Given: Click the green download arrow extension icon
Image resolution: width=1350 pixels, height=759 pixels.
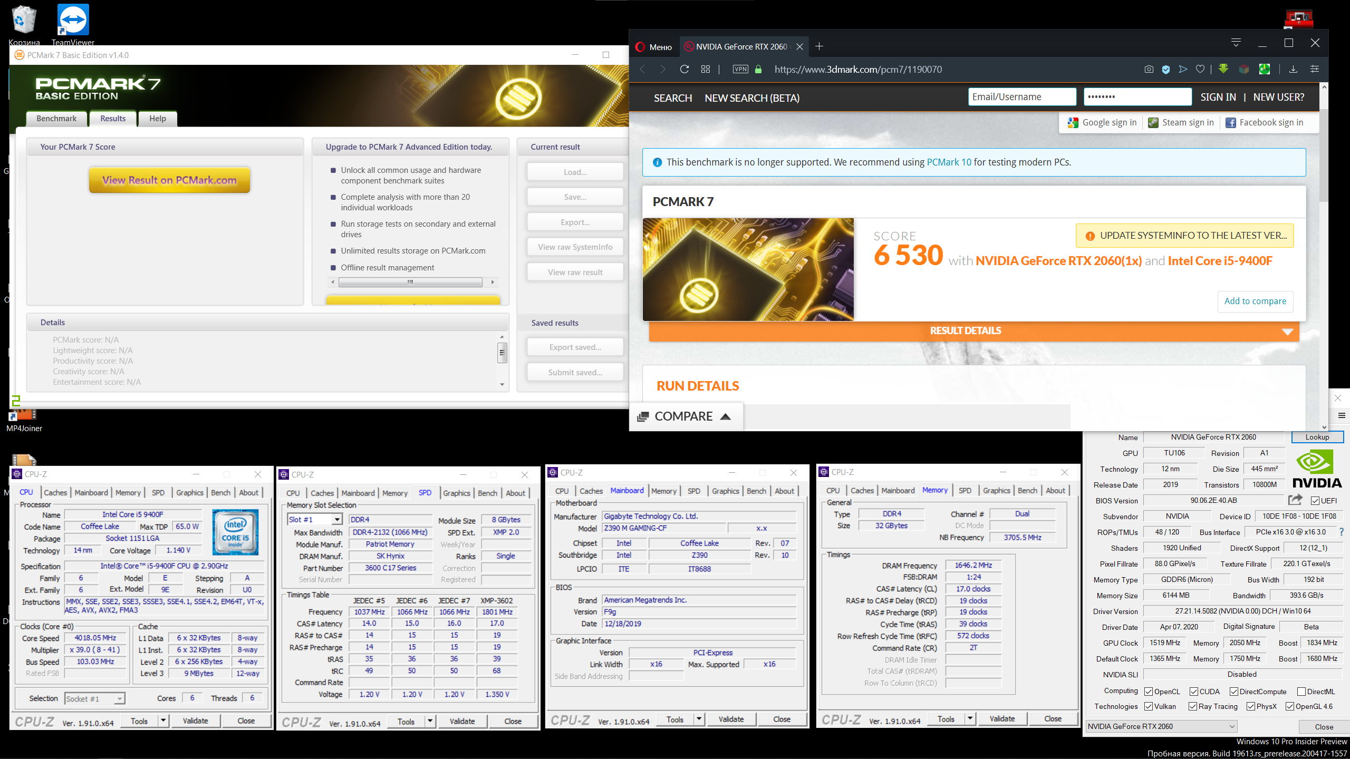Looking at the screenshot, I should (1223, 69).
